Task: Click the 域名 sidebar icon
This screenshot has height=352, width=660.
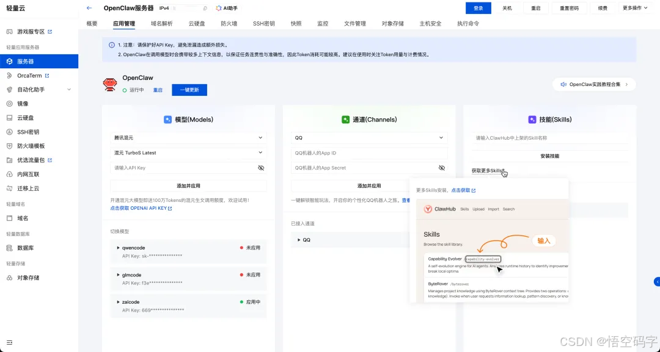Action: [9, 218]
